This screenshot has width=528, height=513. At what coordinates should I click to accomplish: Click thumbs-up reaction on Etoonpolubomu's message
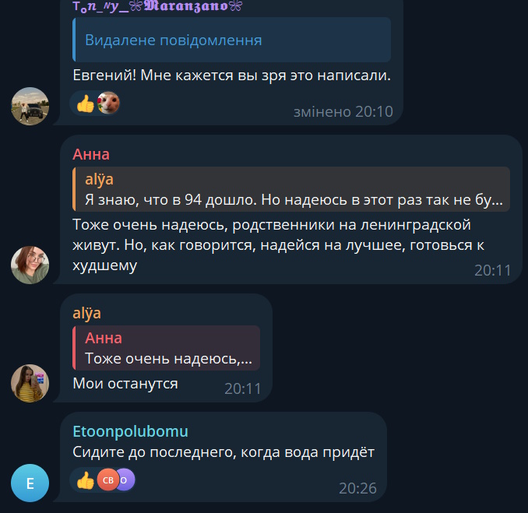[86, 480]
